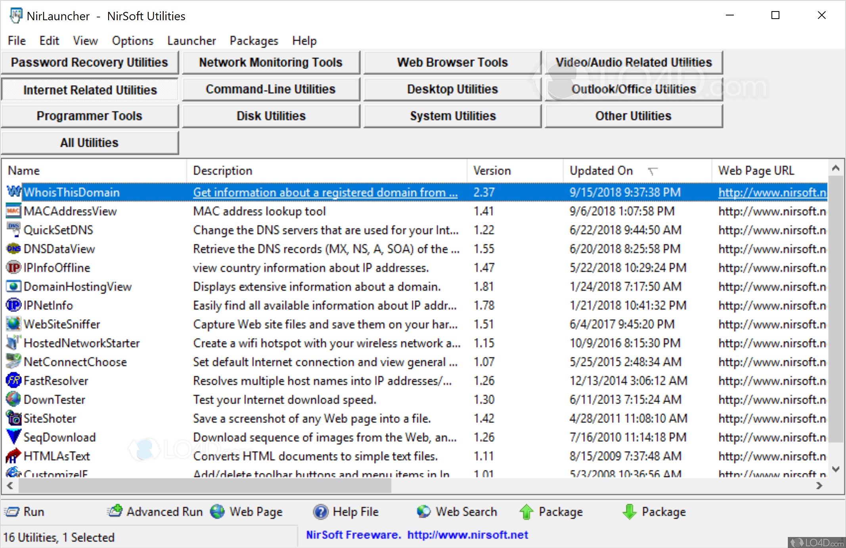The width and height of the screenshot is (846, 548).
Task: Sort list by Updated On column
Action: tap(601, 171)
